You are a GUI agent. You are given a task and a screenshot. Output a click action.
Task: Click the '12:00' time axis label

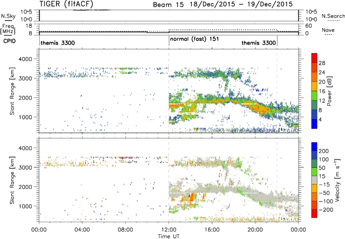point(169,230)
